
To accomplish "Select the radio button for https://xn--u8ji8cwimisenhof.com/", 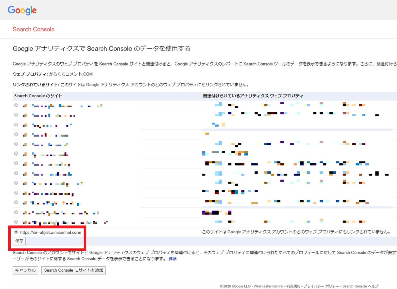I will click(16, 232).
